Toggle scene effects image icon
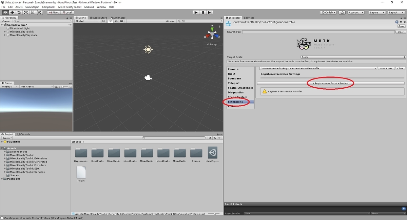 click(122, 21)
